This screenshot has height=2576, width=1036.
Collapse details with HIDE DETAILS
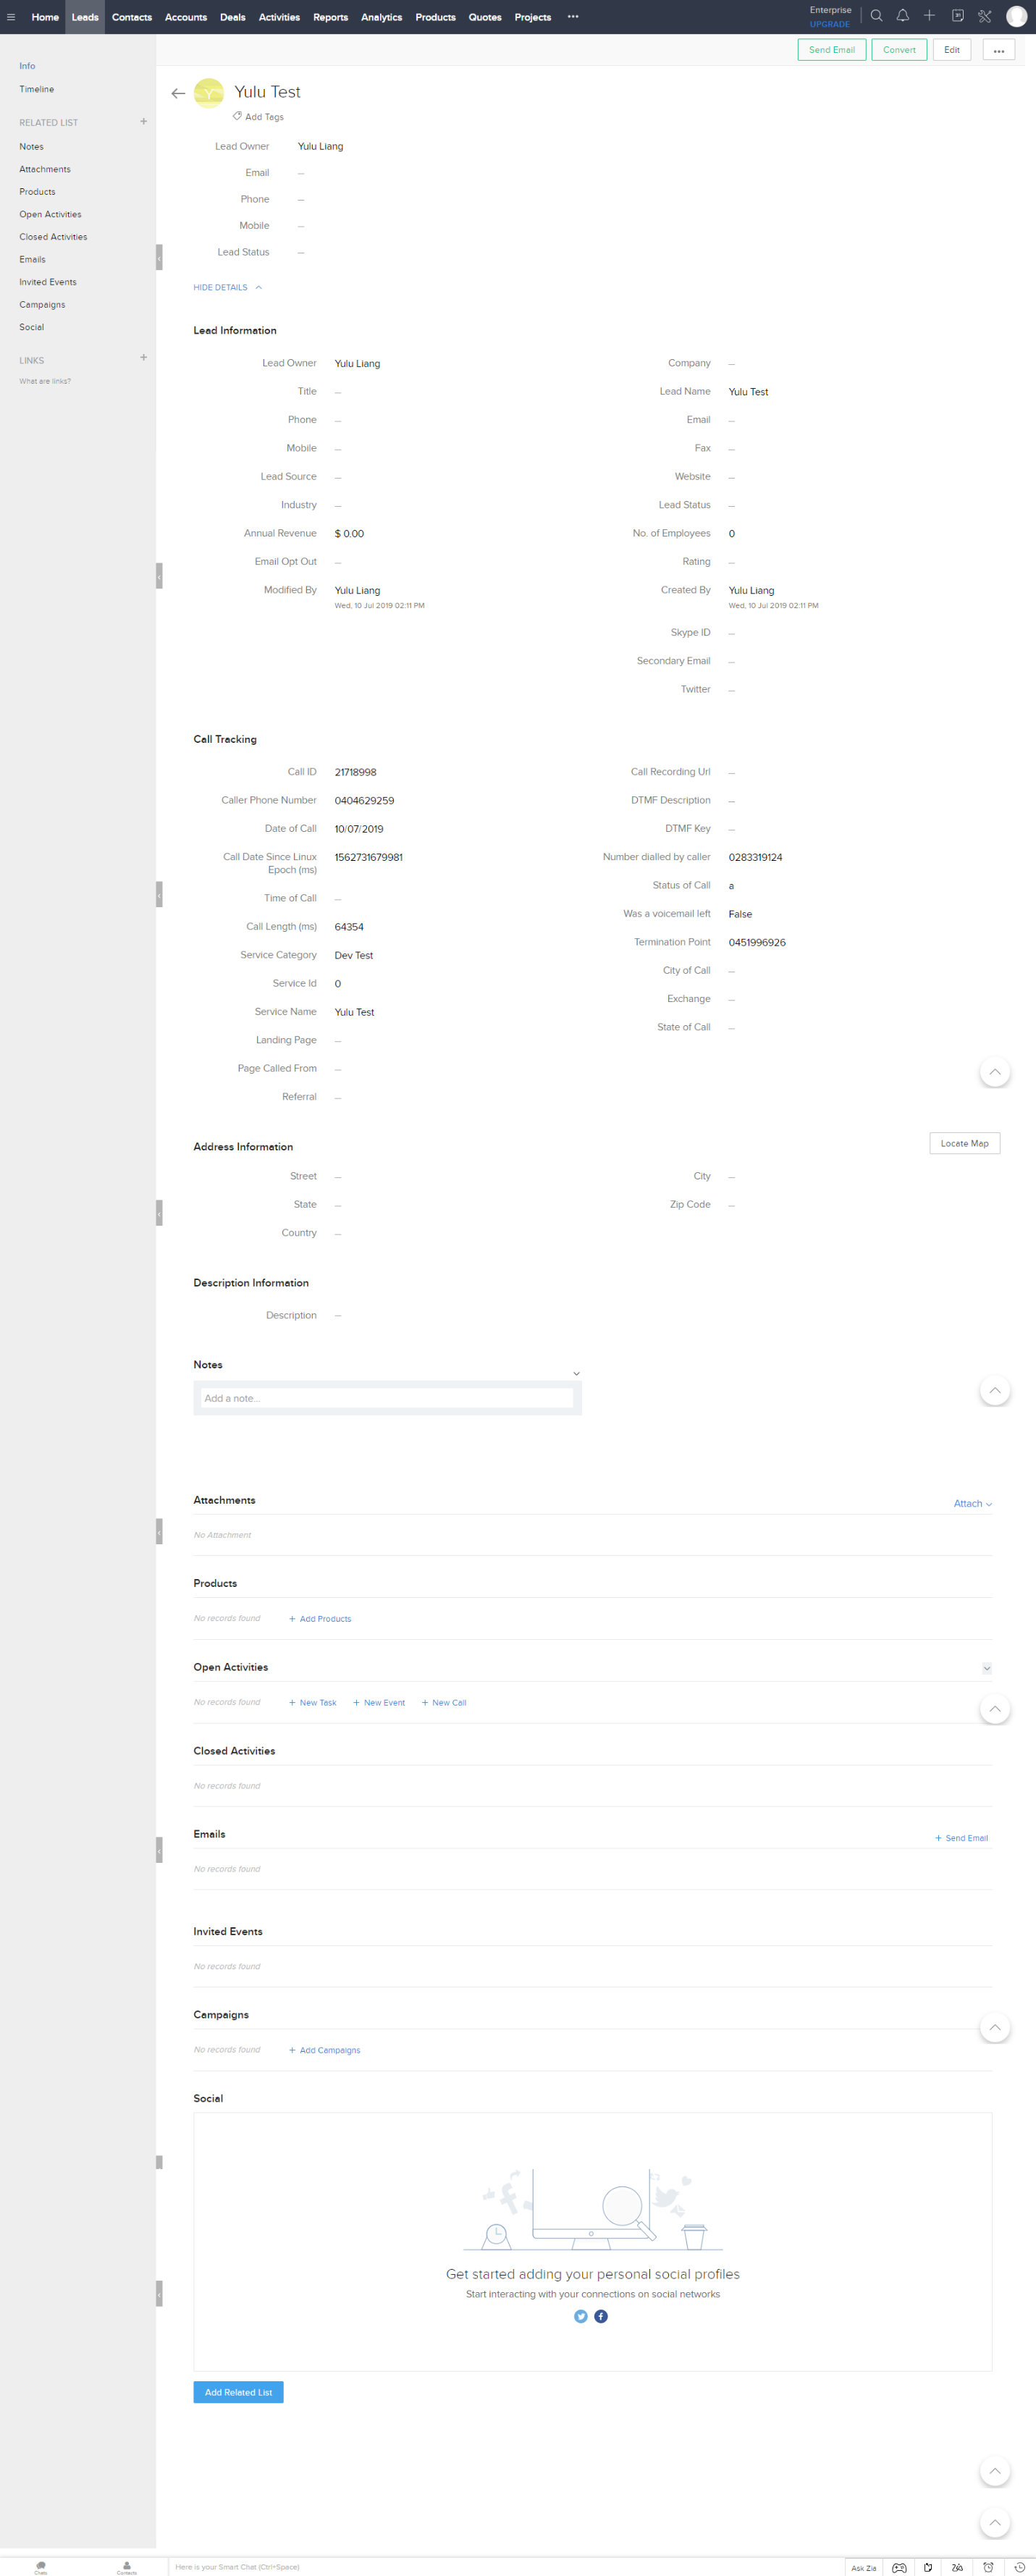(227, 287)
